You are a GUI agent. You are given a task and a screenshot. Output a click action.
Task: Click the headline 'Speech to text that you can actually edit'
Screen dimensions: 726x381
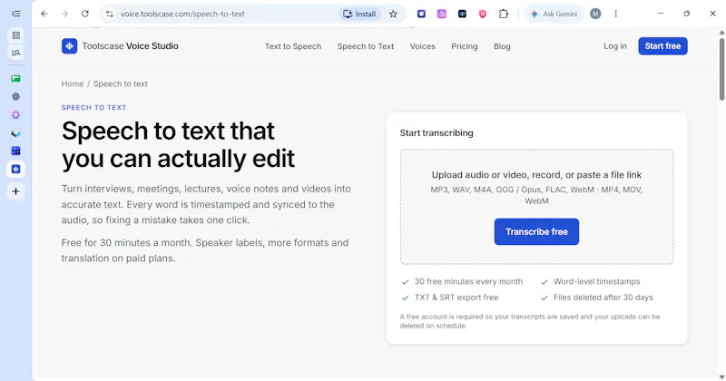pos(178,144)
